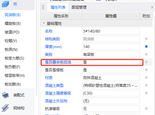
Task: Click the 附加 column header
Action: (146, 16)
